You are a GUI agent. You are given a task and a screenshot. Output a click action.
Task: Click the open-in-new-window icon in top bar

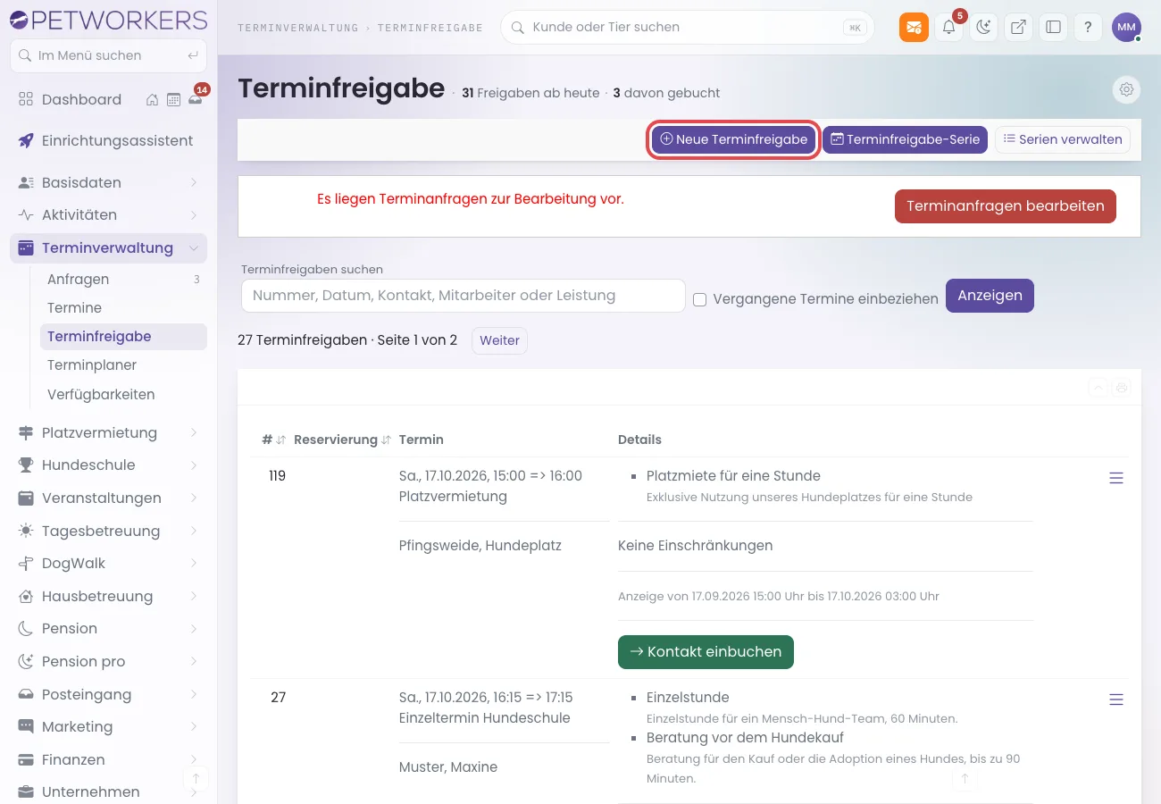(1018, 27)
